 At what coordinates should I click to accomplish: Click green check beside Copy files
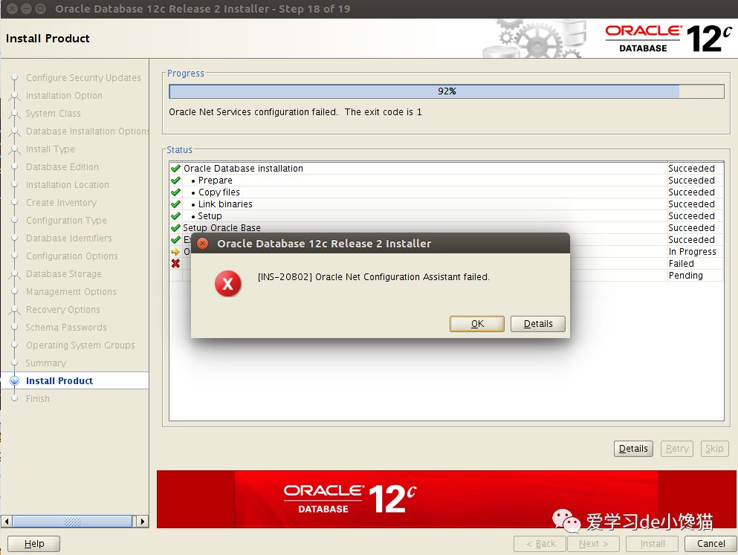click(175, 192)
